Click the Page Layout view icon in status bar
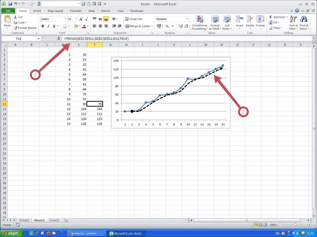 click(x=261, y=225)
